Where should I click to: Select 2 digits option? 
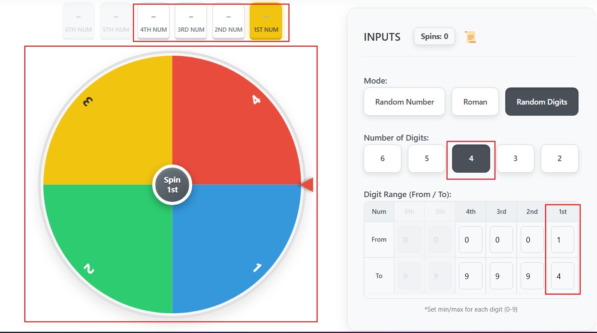click(559, 158)
